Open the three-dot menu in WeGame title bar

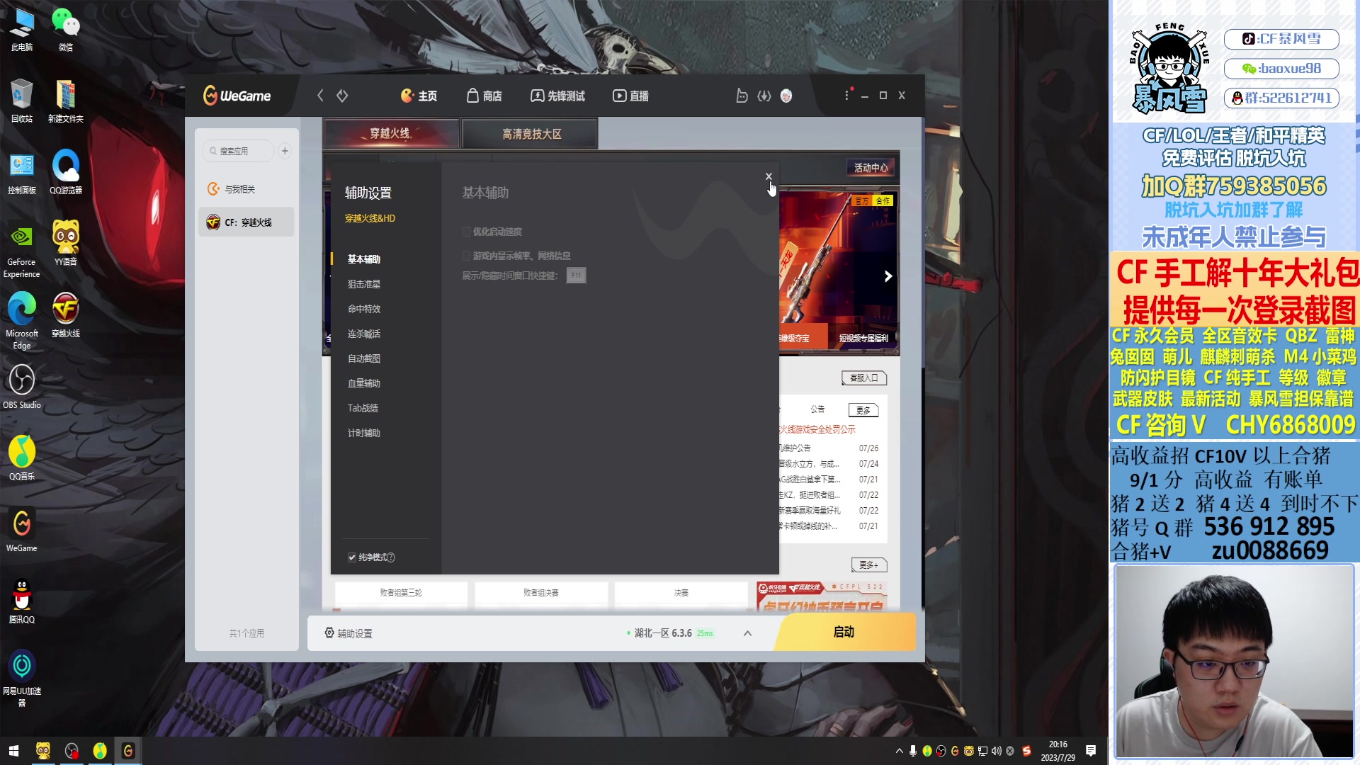coord(846,95)
